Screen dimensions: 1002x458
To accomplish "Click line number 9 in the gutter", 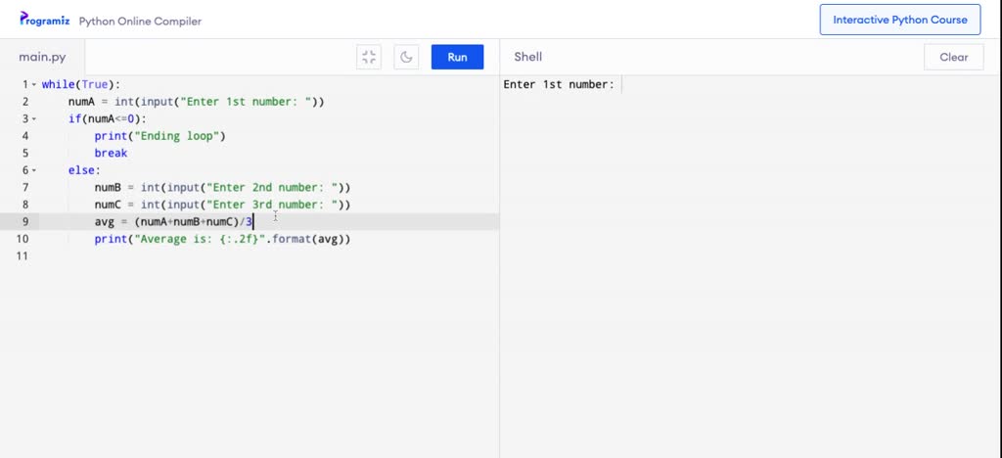I will coord(24,221).
